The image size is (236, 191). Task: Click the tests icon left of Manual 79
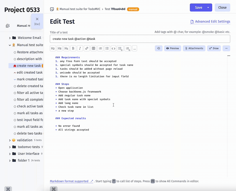pyautogui.click(x=8, y=26)
